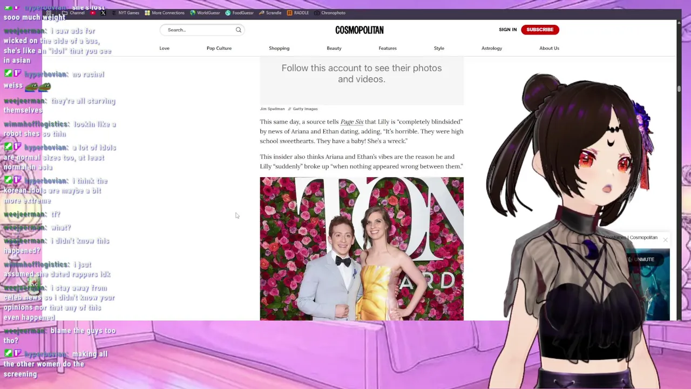Open the About Us menu
Image resolution: width=691 pixels, height=389 pixels.
click(x=549, y=48)
